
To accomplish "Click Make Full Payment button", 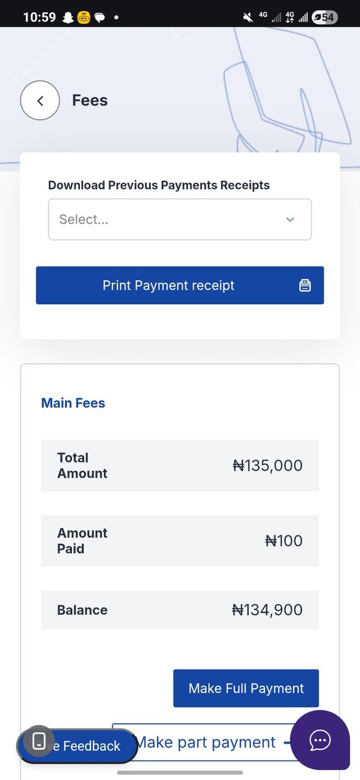I will (246, 688).
